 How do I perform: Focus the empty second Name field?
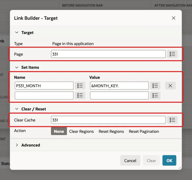point(44,95)
